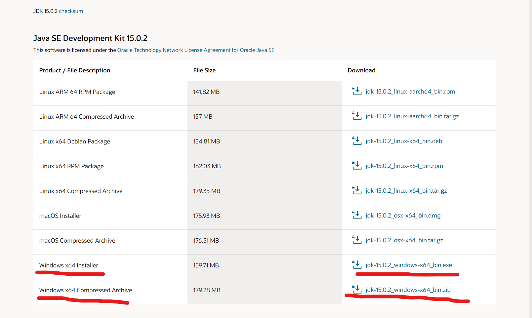The image size is (532, 318).
Task: Click download icon for linux-x64_bin.tar.gz
Action: tap(357, 190)
